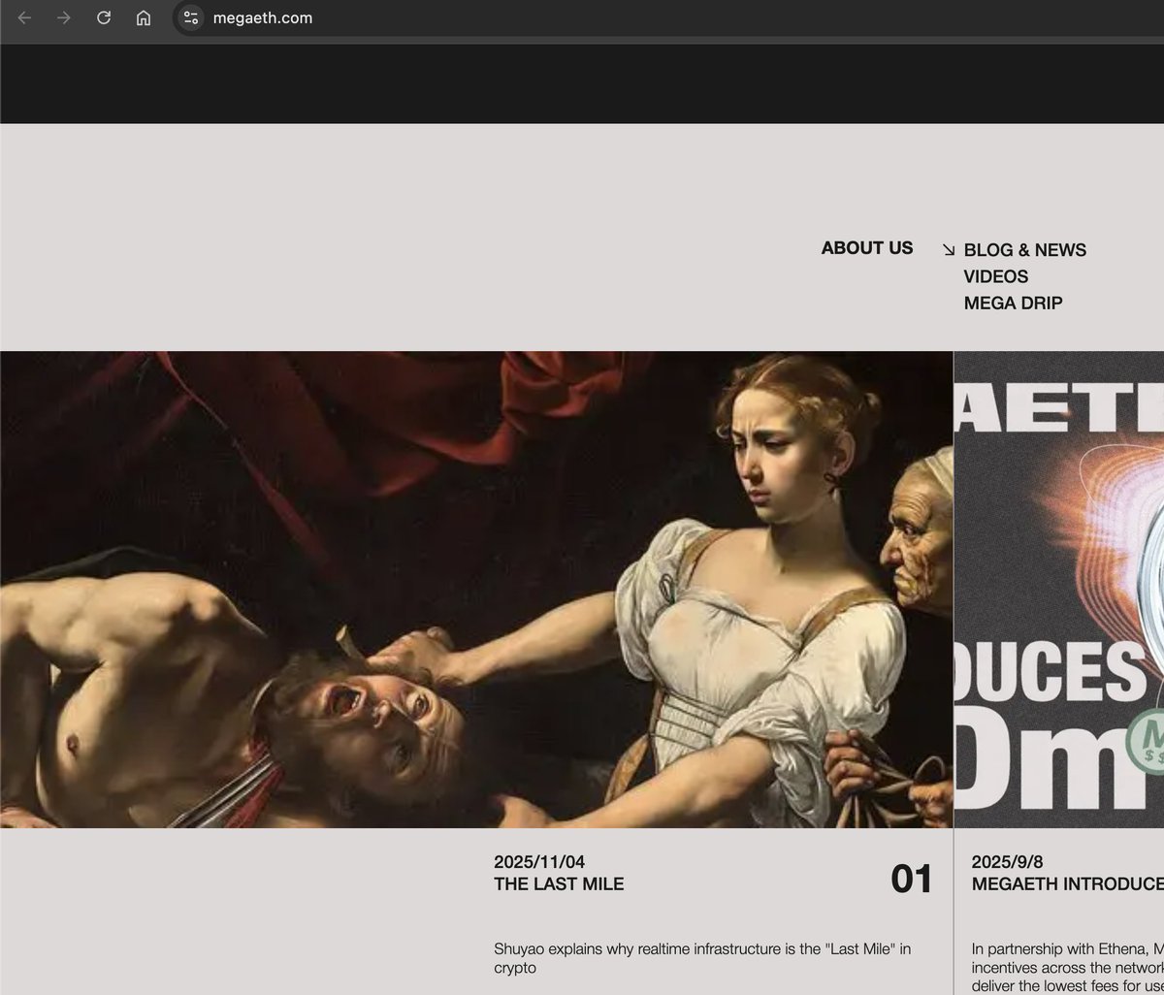The image size is (1164, 995).
Task: Click the 2025/11/04 date text
Action: [539, 861]
